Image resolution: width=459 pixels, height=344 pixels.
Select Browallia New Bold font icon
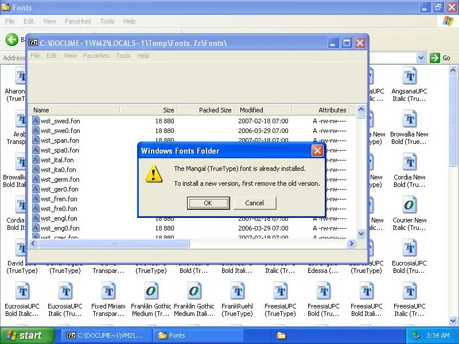[x=409, y=119]
